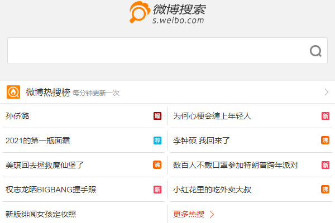Open hot topic 新版绯闻女孩定妆照
This screenshot has width=335, height=223.
41,214
